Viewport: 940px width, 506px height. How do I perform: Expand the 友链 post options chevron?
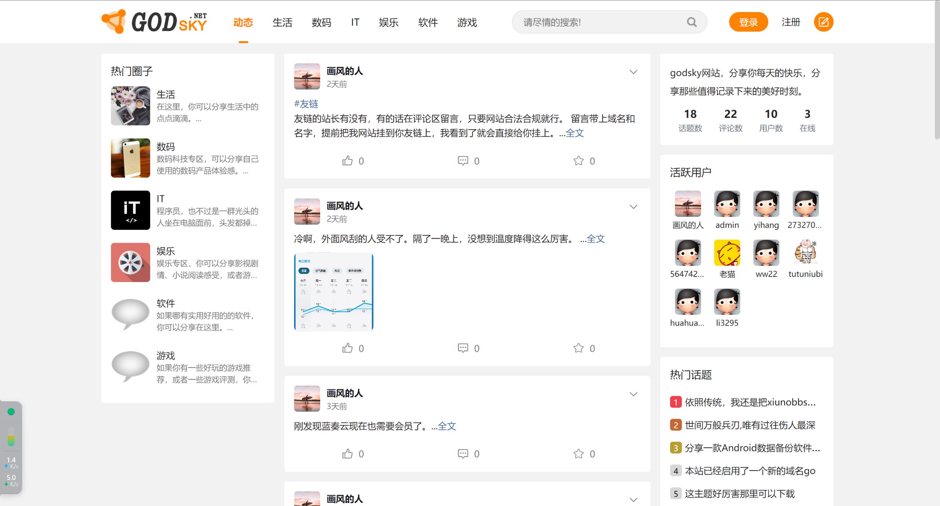pyautogui.click(x=633, y=72)
